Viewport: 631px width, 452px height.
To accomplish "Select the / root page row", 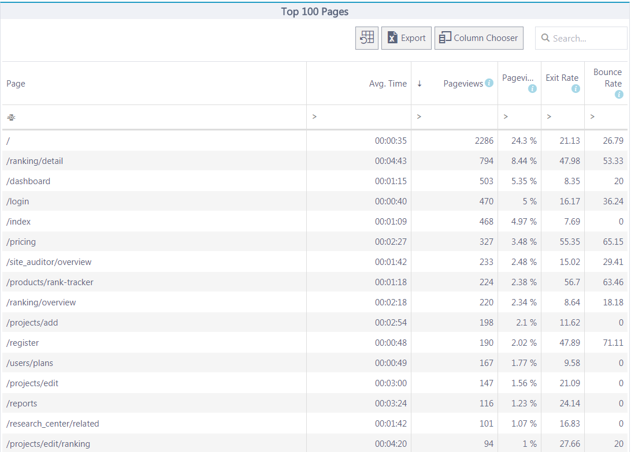I will (x=315, y=141).
